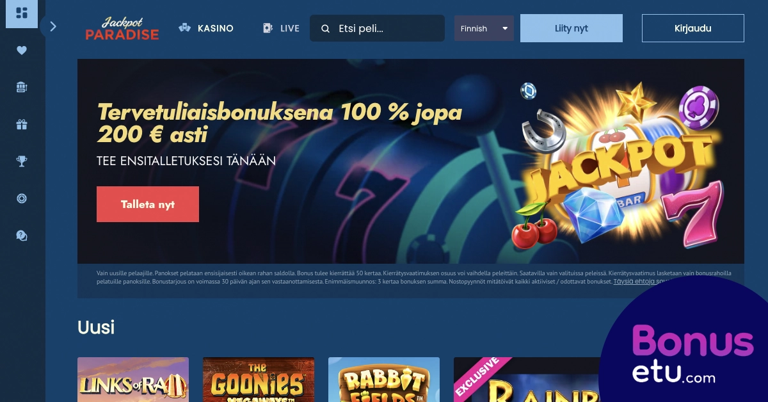Viewport: 768px width, 402px height.
Task: Click the welcome bonus headline text
Action: click(x=280, y=124)
